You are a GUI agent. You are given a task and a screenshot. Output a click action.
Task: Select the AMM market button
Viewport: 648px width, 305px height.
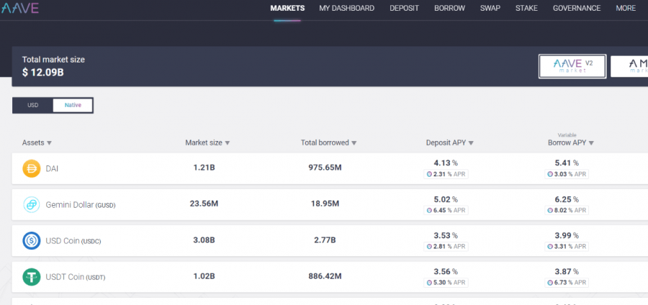[x=629, y=66]
